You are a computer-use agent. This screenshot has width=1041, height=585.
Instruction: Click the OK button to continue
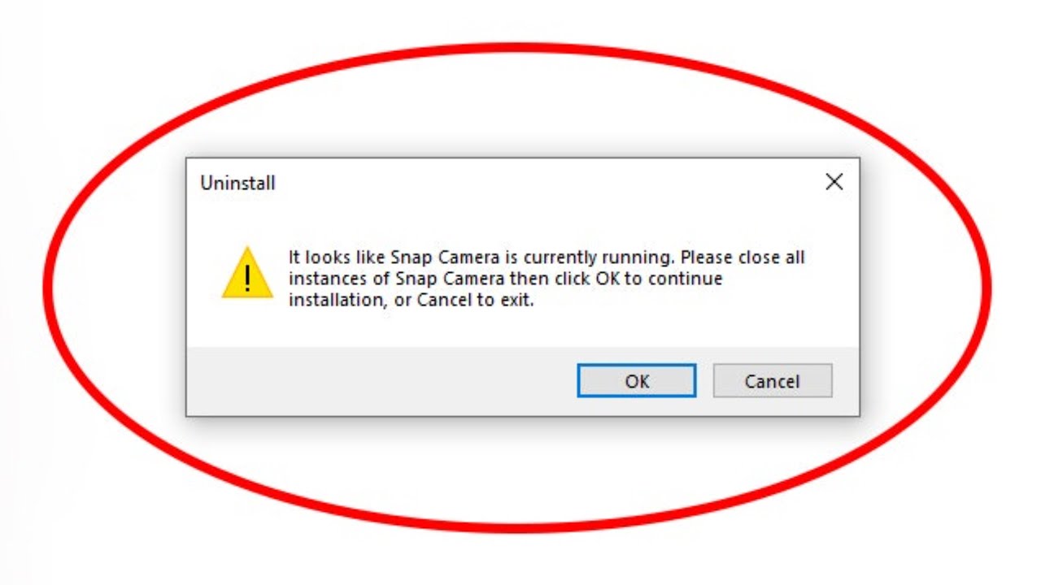click(x=636, y=381)
